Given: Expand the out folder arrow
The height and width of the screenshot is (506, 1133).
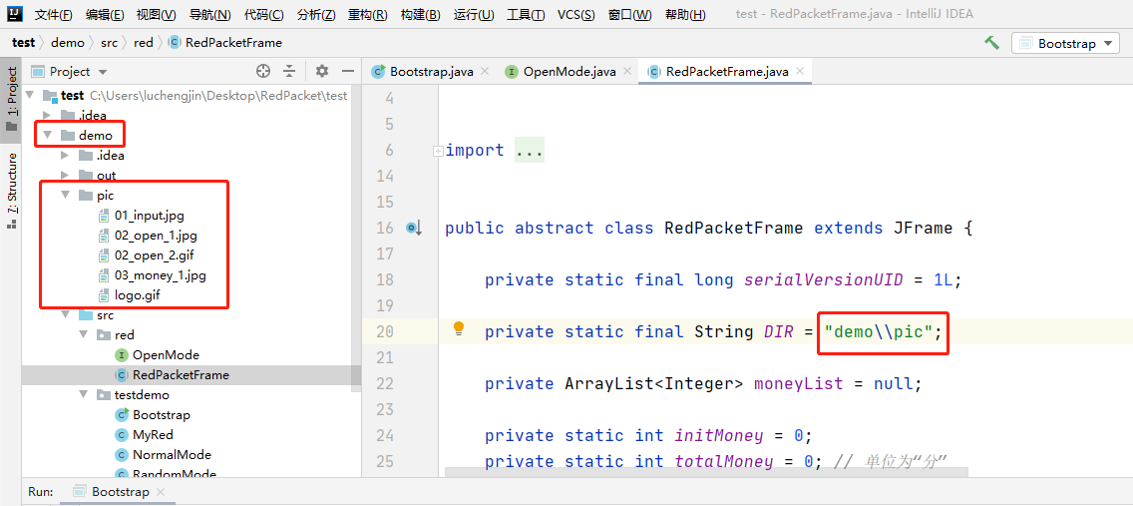Looking at the screenshot, I should [x=65, y=175].
